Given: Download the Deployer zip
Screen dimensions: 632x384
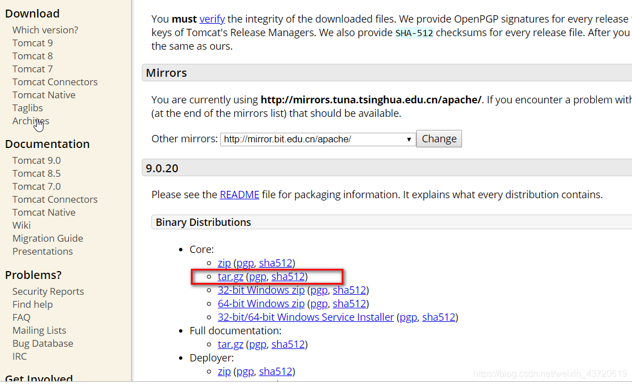Looking at the screenshot, I should [224, 372].
